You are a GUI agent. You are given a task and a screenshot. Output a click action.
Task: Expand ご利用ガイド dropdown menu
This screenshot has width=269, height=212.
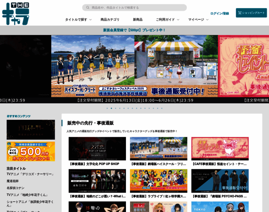167,19
